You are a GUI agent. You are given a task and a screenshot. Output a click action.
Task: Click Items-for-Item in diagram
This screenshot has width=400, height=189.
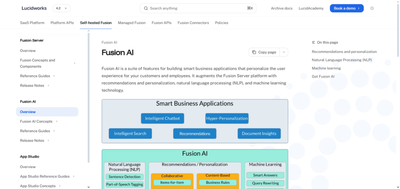tap(172, 182)
